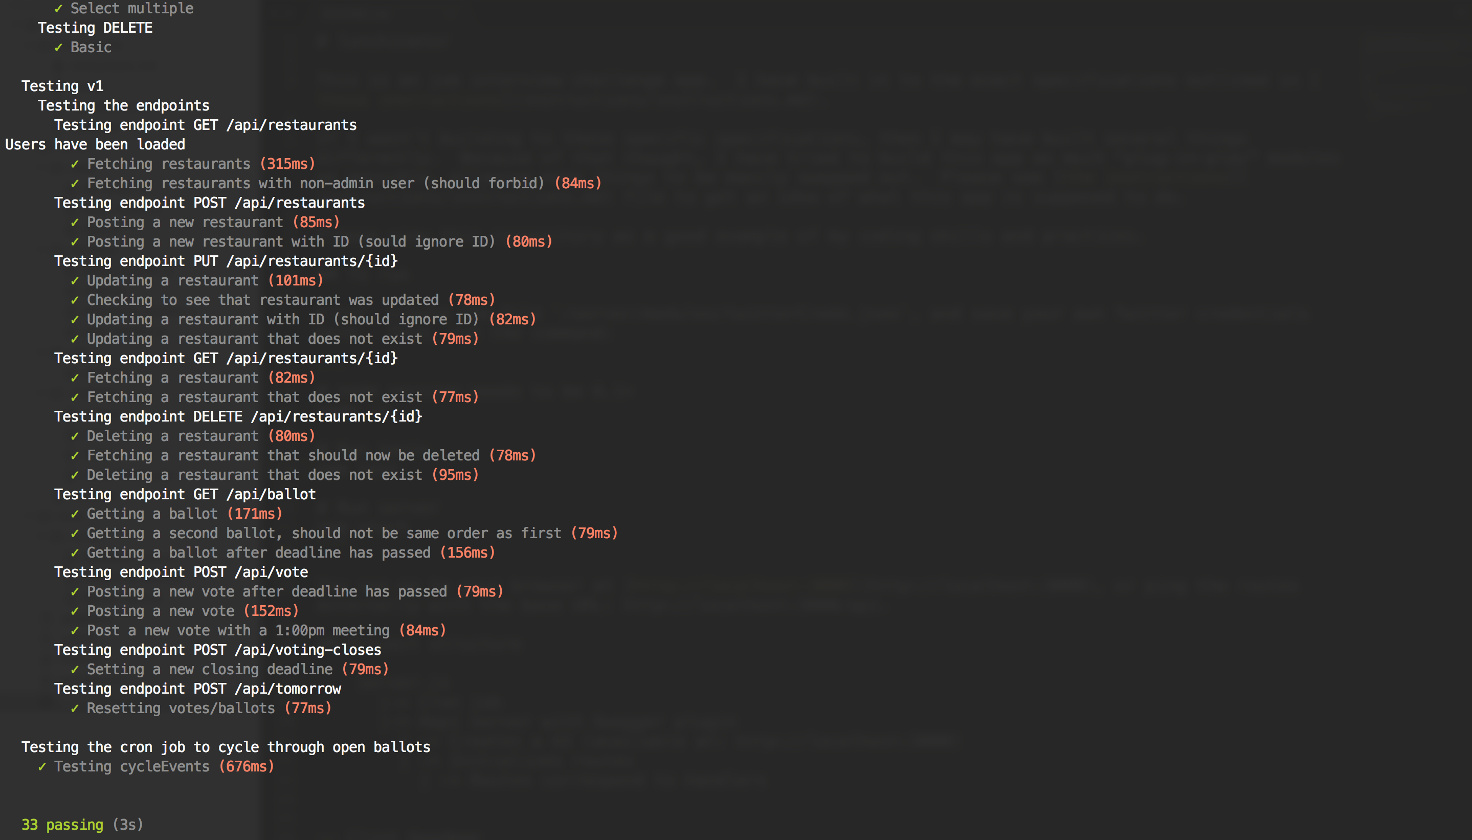This screenshot has height=840, width=1472.
Task: Click 'Fetching a restaurant (82ms)' line
Action: 193,378
